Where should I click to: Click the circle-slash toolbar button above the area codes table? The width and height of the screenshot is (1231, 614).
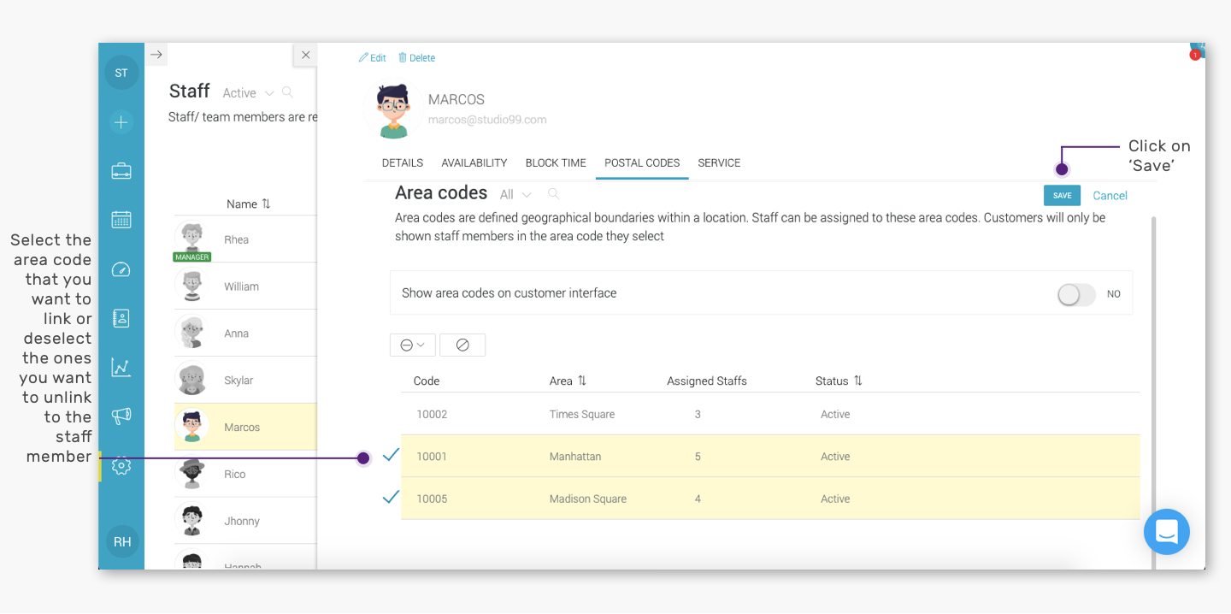462,345
